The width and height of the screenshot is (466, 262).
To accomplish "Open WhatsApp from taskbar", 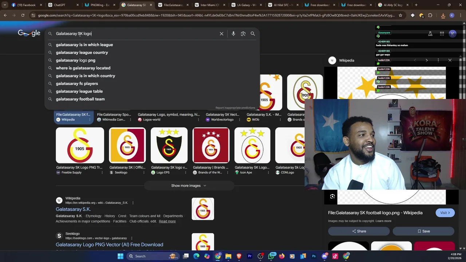I will [x=271, y=256].
